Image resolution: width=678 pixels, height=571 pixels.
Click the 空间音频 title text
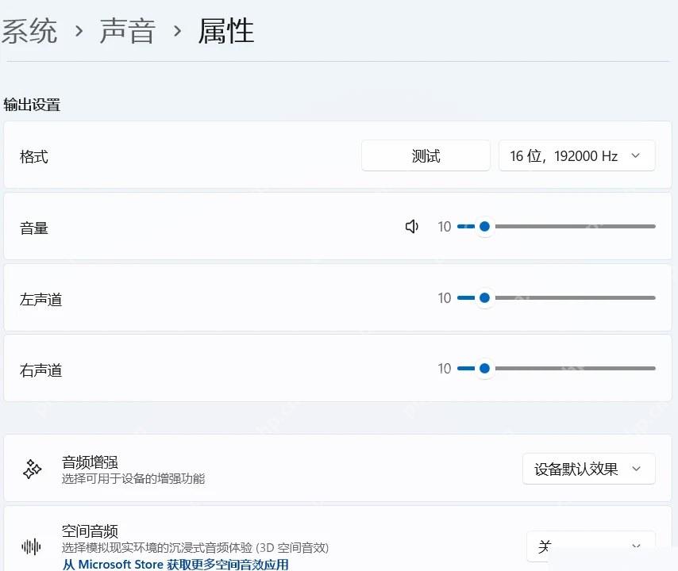pos(90,531)
